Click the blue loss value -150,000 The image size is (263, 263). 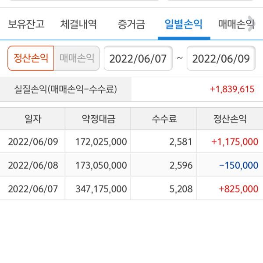pyautogui.click(x=239, y=165)
